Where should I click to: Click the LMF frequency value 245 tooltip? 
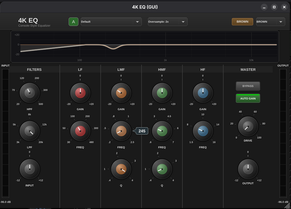[x=142, y=131]
